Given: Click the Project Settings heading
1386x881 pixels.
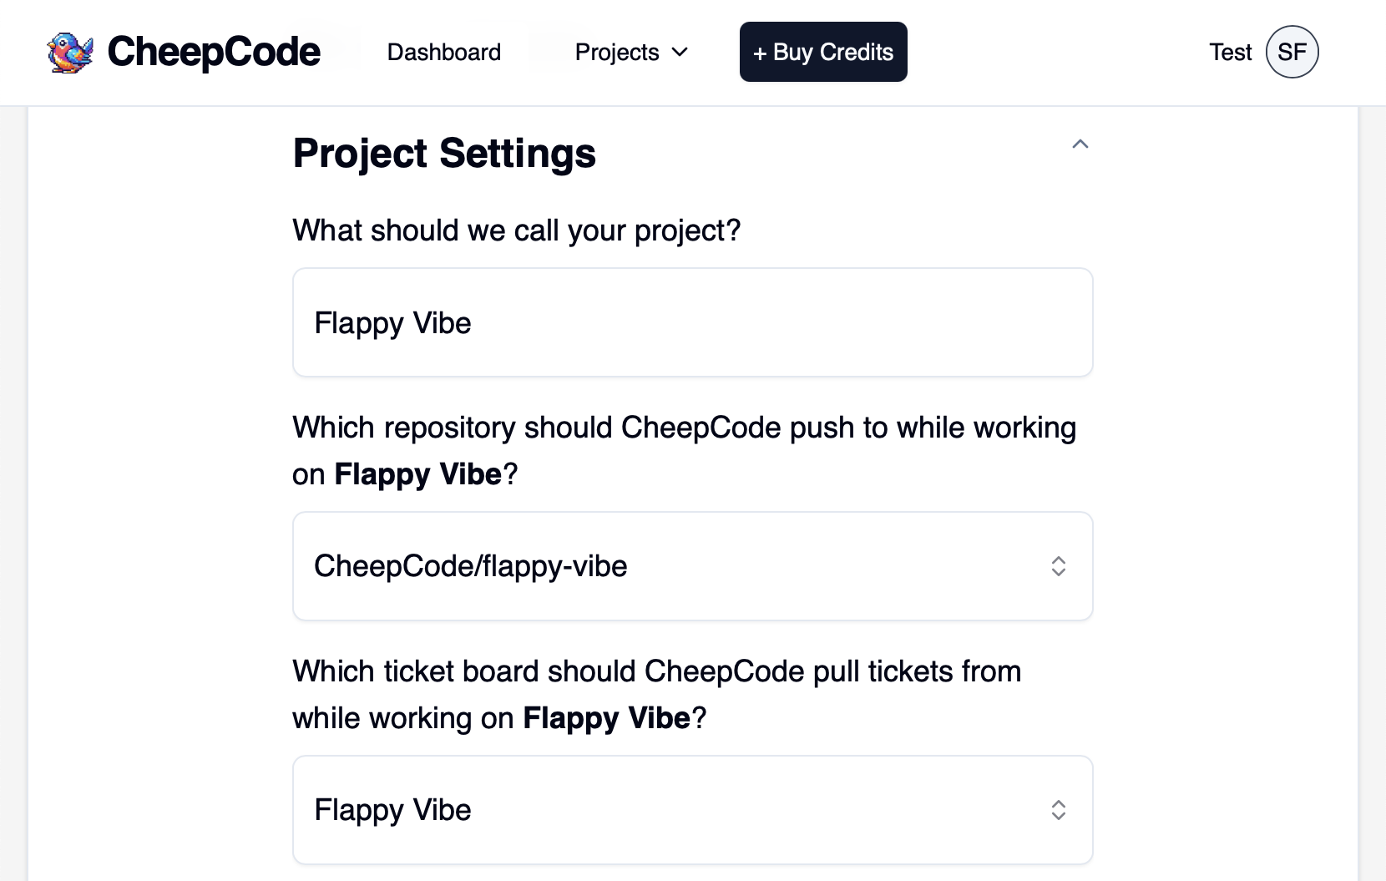Looking at the screenshot, I should click(x=443, y=153).
